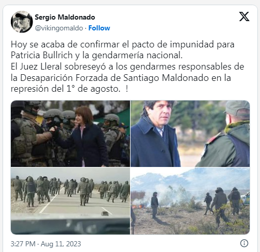Image resolution: width=260 pixels, height=252 pixels.
Task: Open the photo of man in navy coat
Action: click(x=190, y=133)
